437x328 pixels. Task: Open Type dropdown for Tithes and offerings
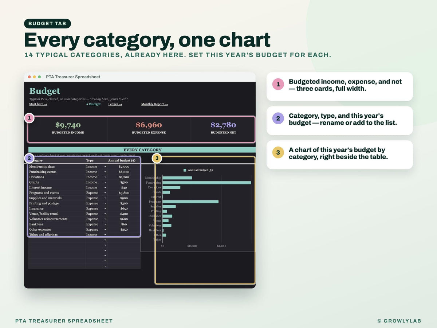click(105, 235)
